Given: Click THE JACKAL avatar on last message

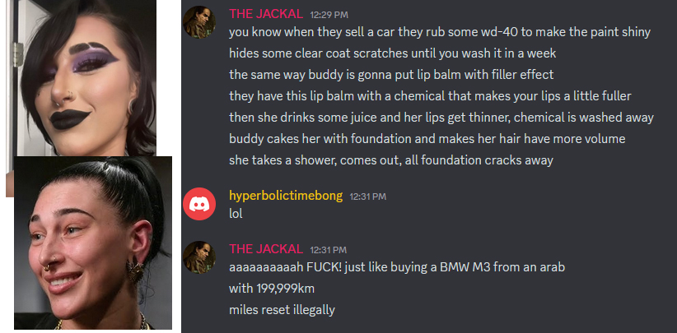Looking at the screenshot, I should (199, 257).
